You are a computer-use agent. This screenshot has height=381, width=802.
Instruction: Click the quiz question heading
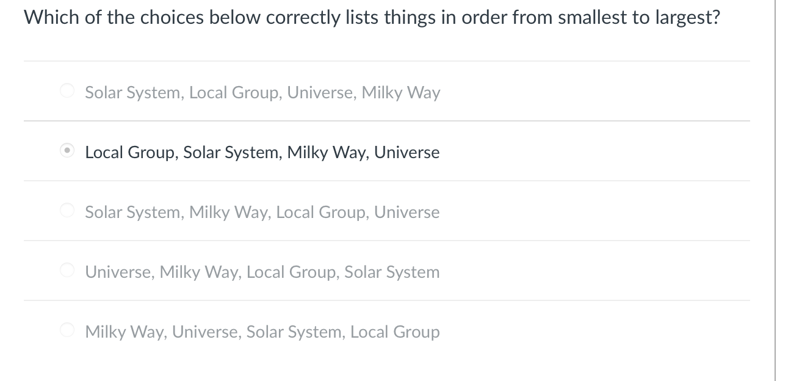click(371, 17)
